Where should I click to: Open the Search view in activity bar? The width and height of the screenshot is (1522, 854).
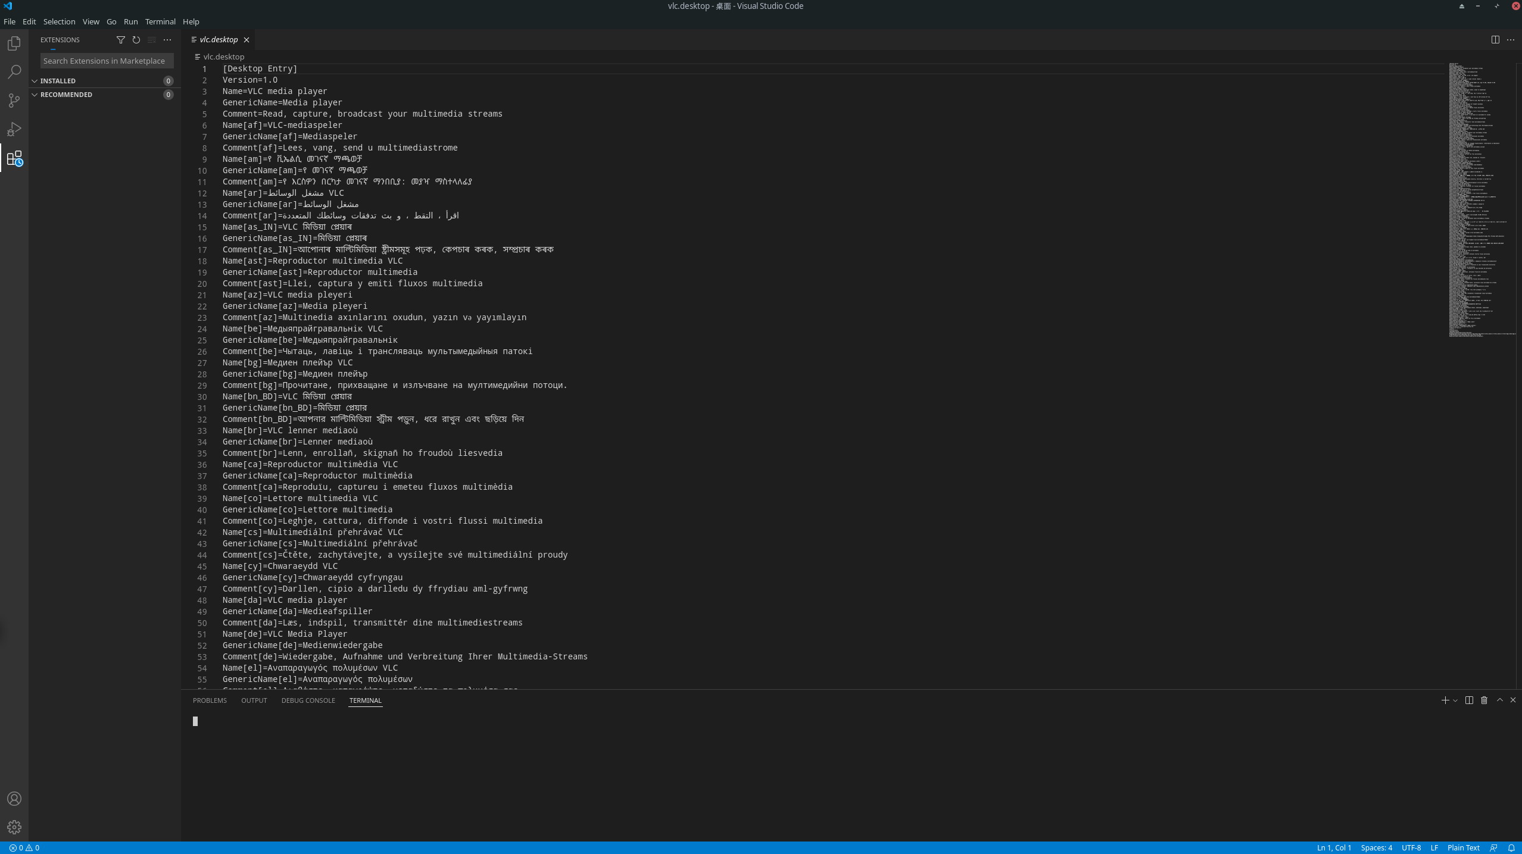pyautogui.click(x=14, y=72)
